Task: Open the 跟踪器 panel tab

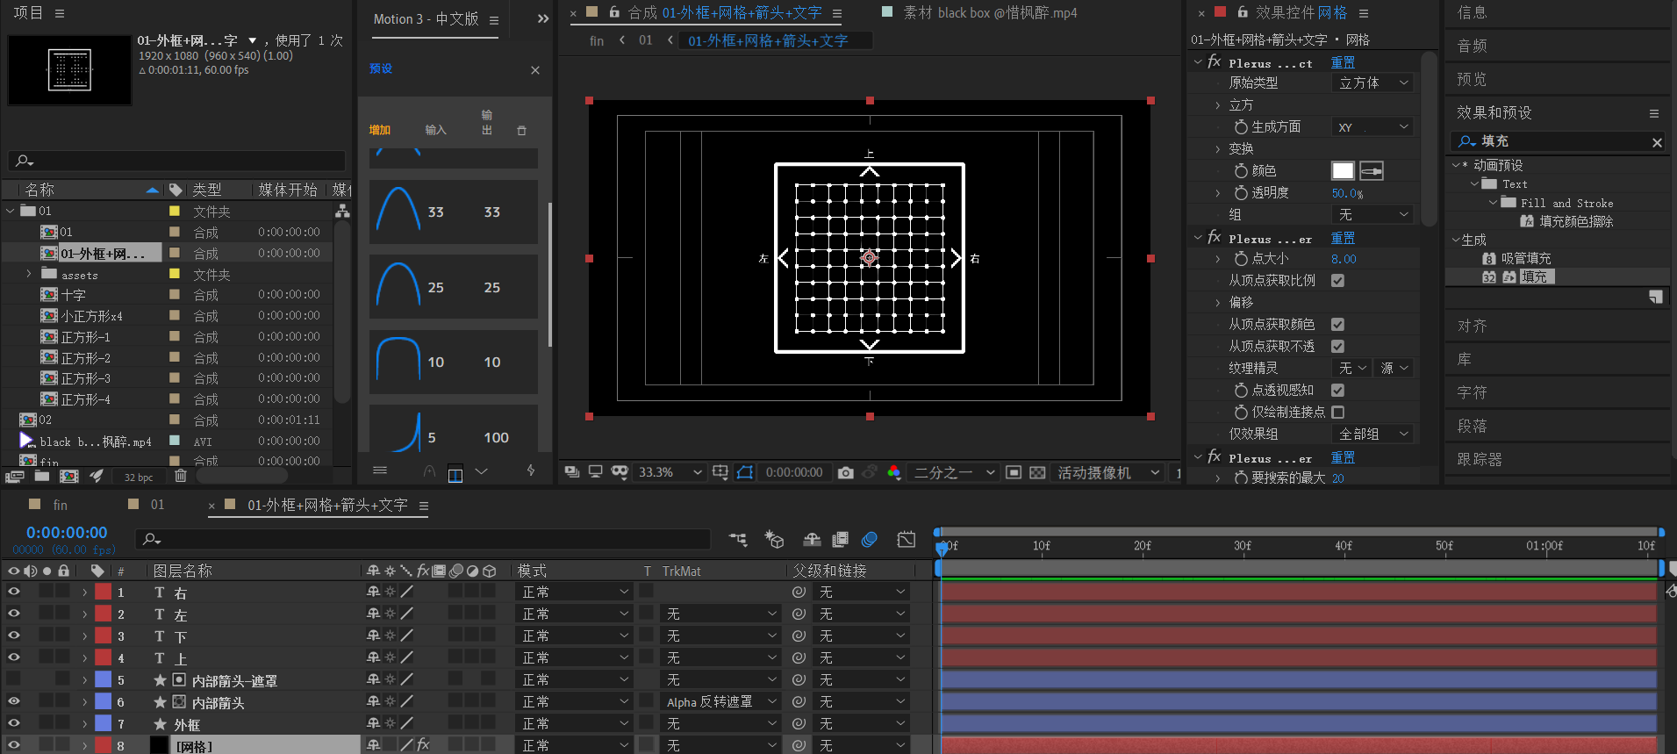Action: (1480, 459)
